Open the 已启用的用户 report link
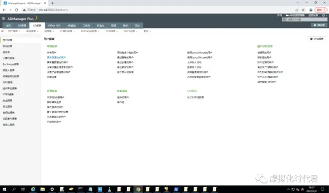The height and width of the screenshot is (193, 329). point(54,122)
